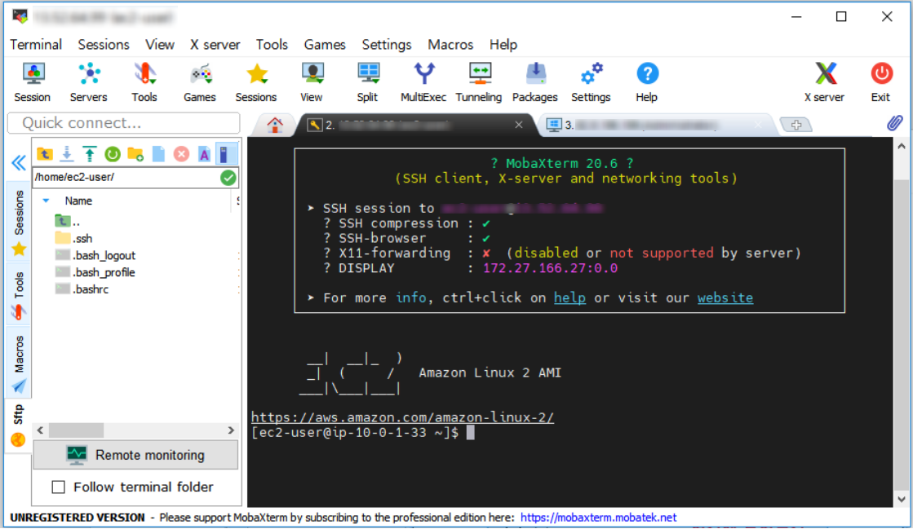Open the Macros menu
913x529 pixels.
tap(450, 45)
